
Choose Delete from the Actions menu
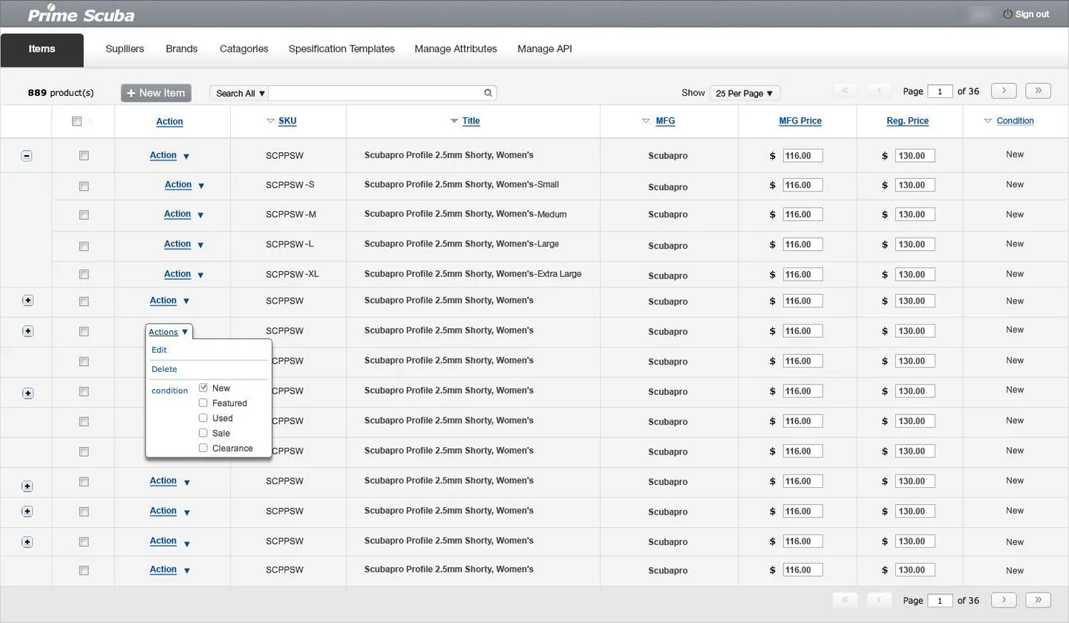pos(164,369)
